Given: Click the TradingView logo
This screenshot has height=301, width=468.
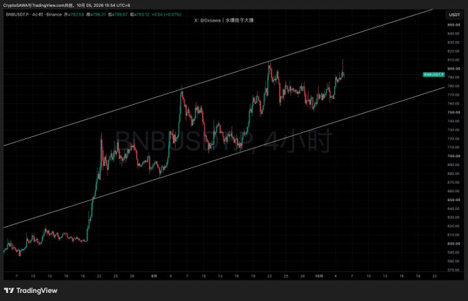Looking at the screenshot, I should click(30, 291).
